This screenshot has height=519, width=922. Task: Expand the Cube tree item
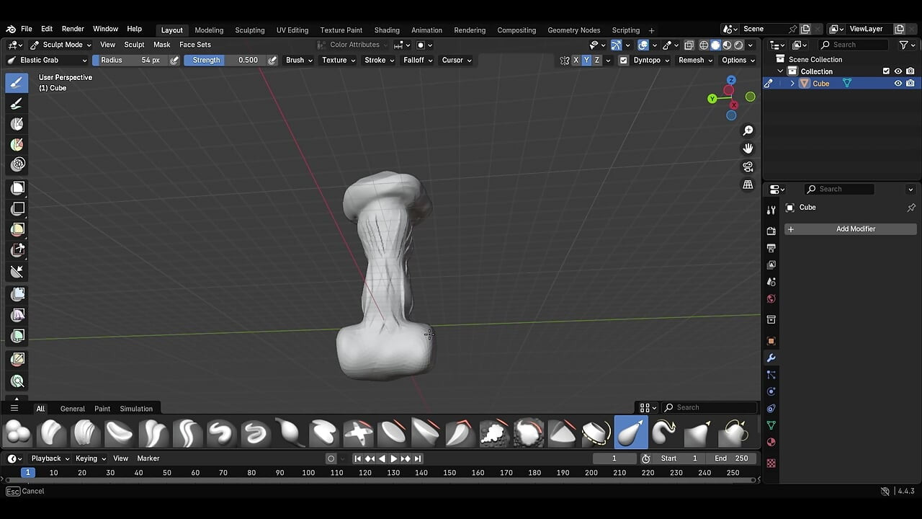click(x=792, y=84)
